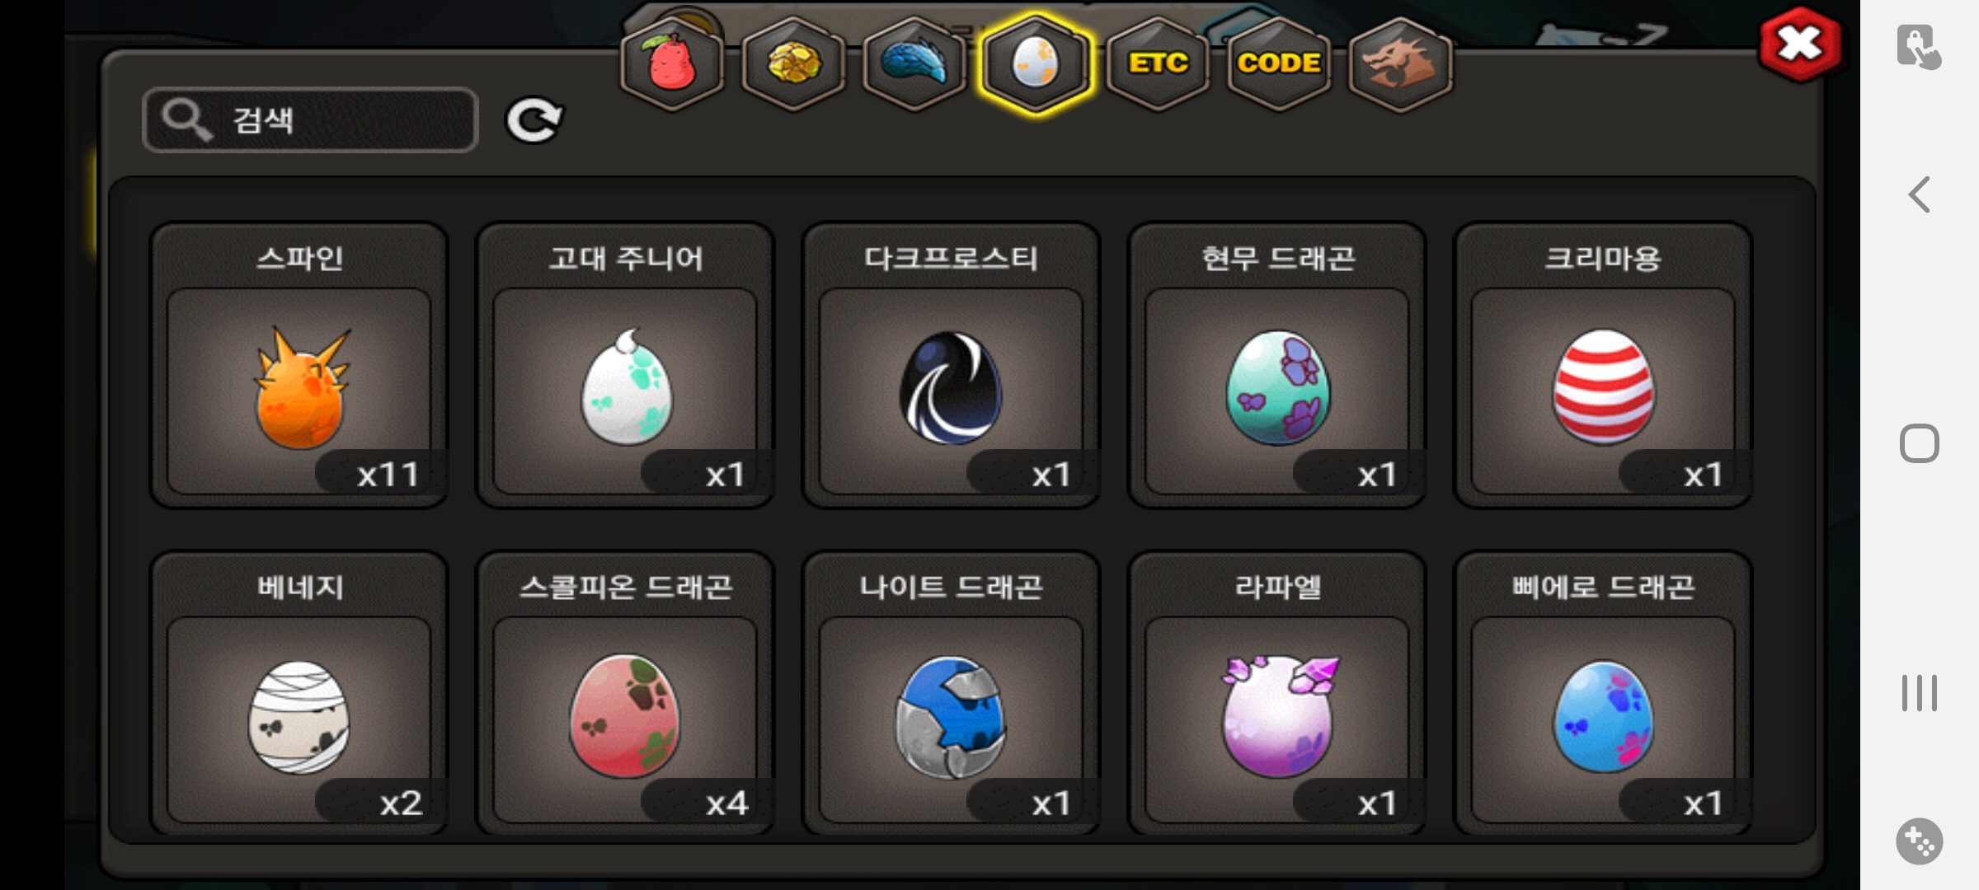Click the 검색 search input field
1979x890 pixels.
(310, 120)
